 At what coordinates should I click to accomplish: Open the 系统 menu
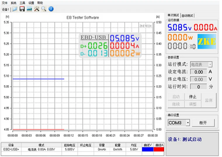tap(13, 3)
